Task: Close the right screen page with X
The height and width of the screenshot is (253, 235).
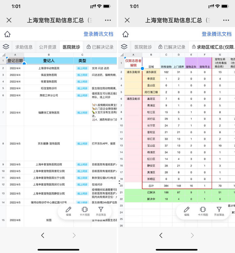Action: (x=127, y=20)
